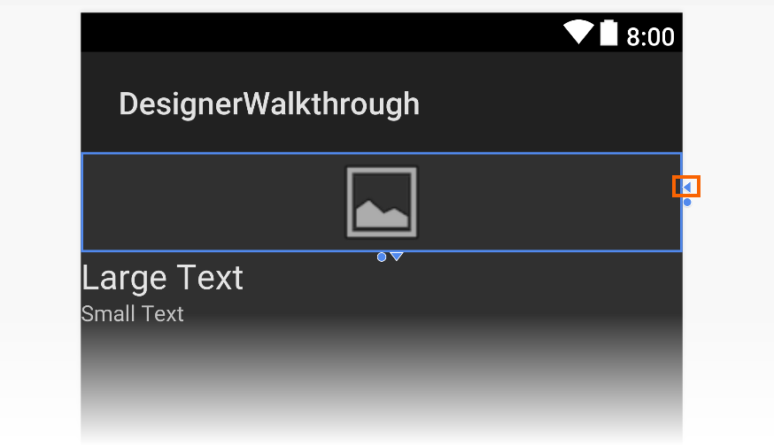Click empty action bar space right of title
774x446 pixels.
coord(549,104)
